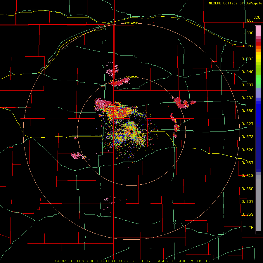Click the 50 NMI range ring label
Image resolution: width=263 pixels, height=263 pixels.
coord(131,77)
